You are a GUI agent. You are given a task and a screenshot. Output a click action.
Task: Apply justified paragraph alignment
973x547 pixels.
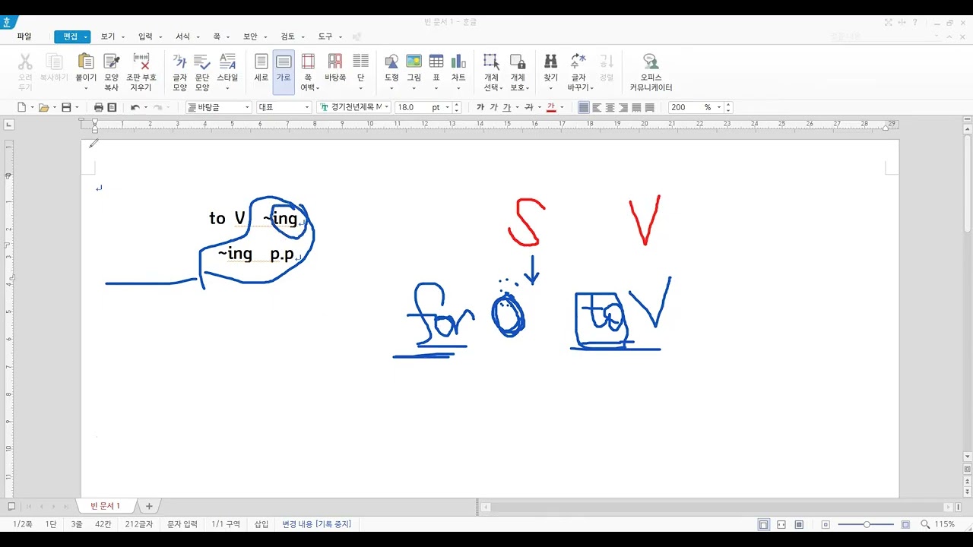click(584, 107)
